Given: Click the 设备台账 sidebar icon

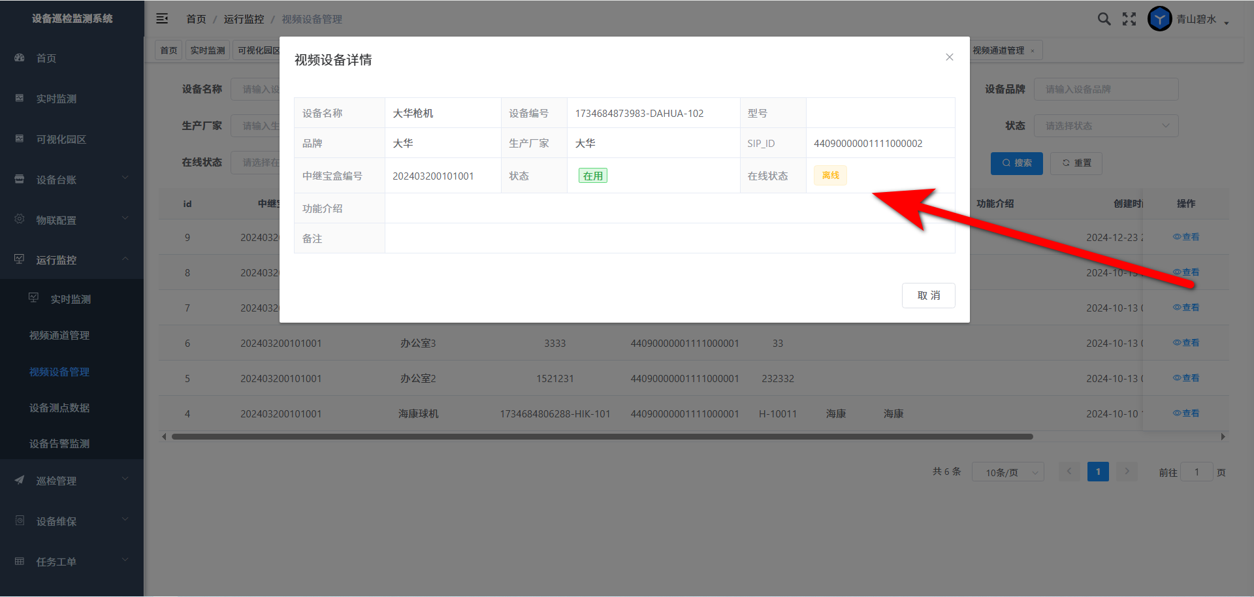Looking at the screenshot, I should (x=20, y=180).
